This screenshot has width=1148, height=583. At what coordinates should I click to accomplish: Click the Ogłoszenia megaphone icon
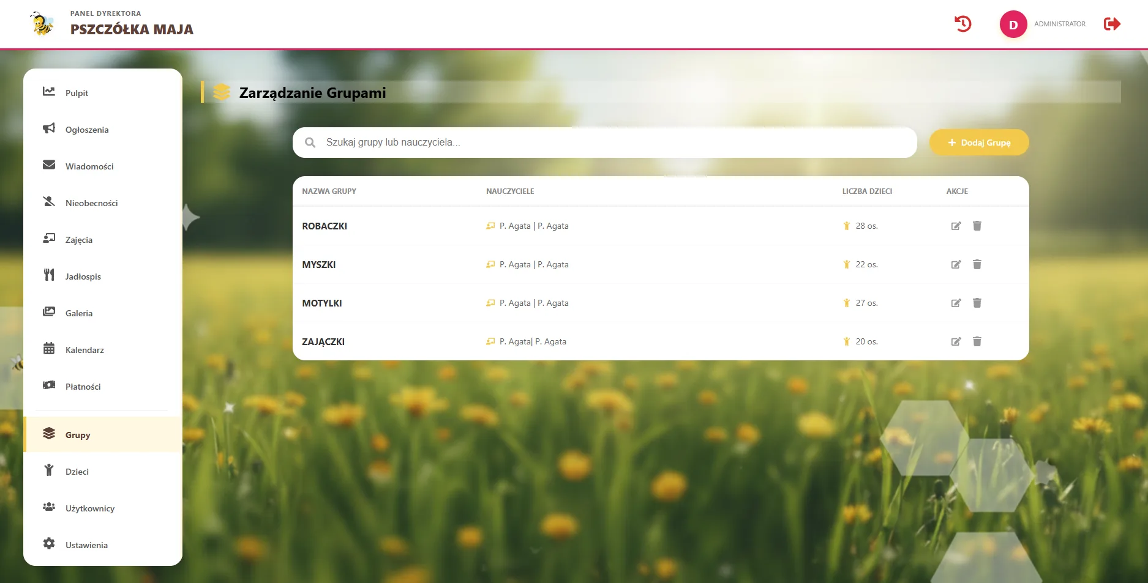49,128
